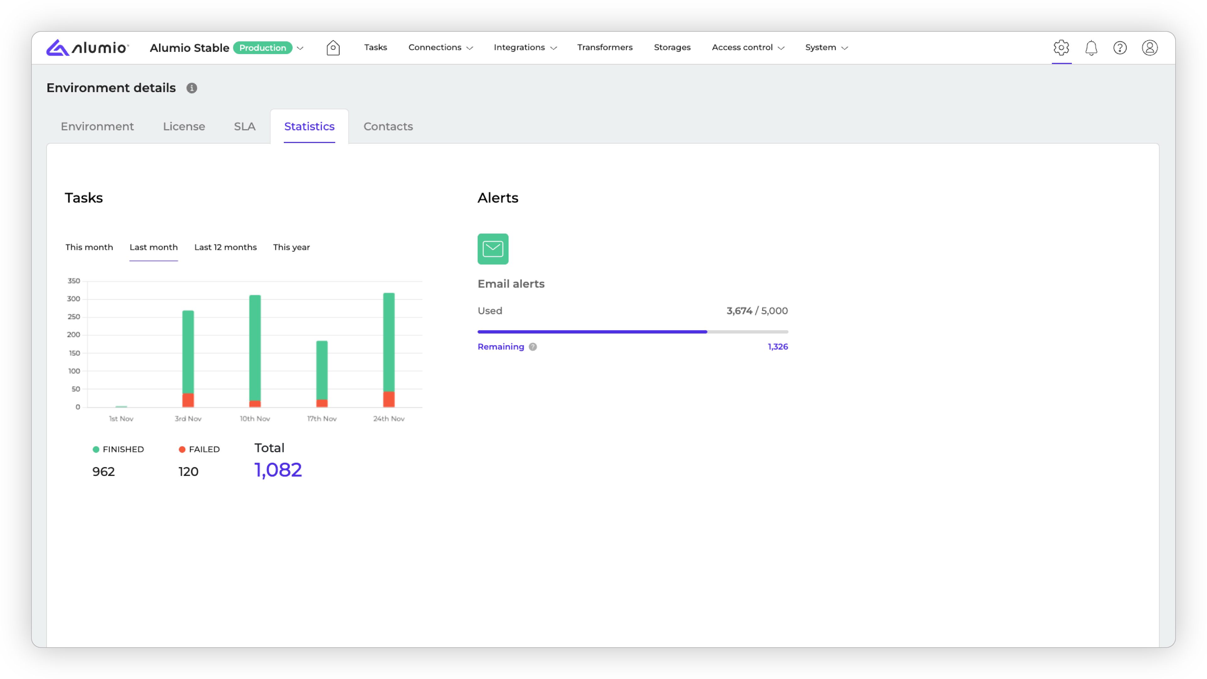Image resolution: width=1207 pixels, height=679 pixels.
Task: Switch to the License tab
Action: coord(184,126)
